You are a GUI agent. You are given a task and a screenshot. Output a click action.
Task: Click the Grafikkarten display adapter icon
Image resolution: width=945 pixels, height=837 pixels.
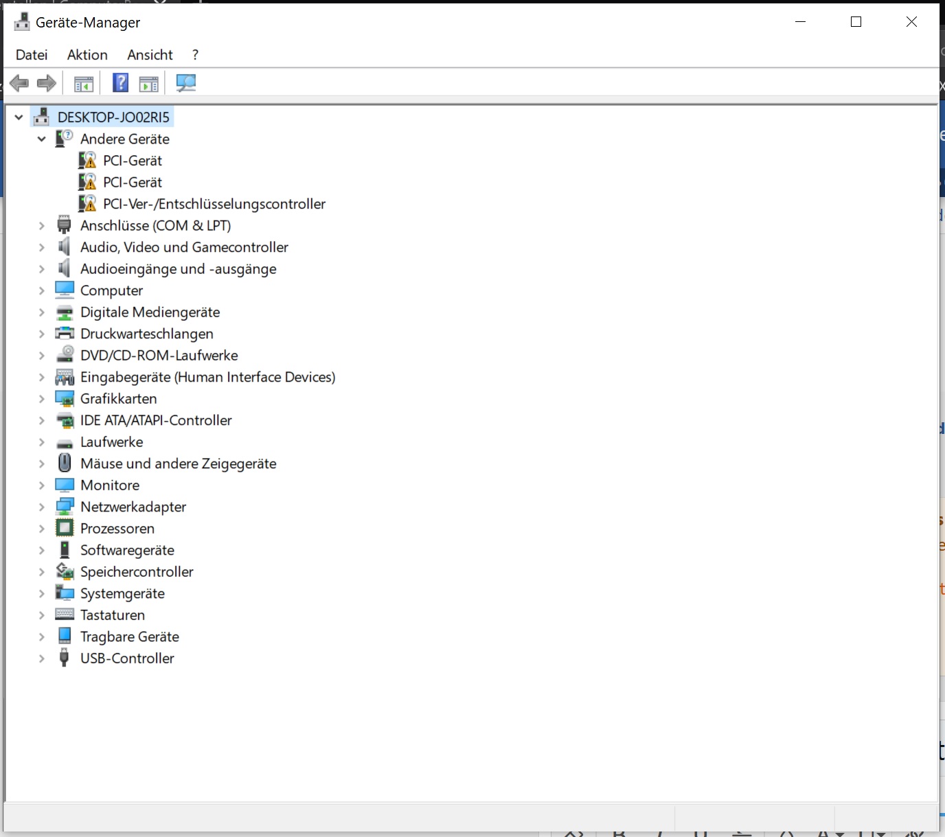click(65, 398)
